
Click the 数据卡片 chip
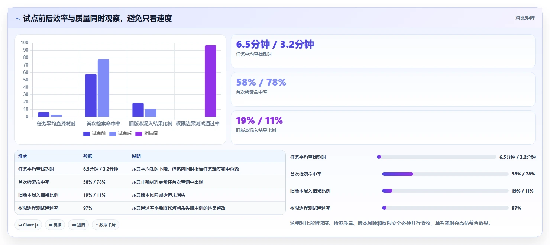click(x=106, y=225)
